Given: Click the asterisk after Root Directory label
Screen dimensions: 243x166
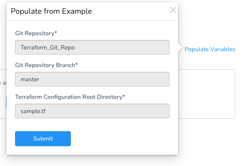Looking at the screenshot, I should [x=124, y=96].
